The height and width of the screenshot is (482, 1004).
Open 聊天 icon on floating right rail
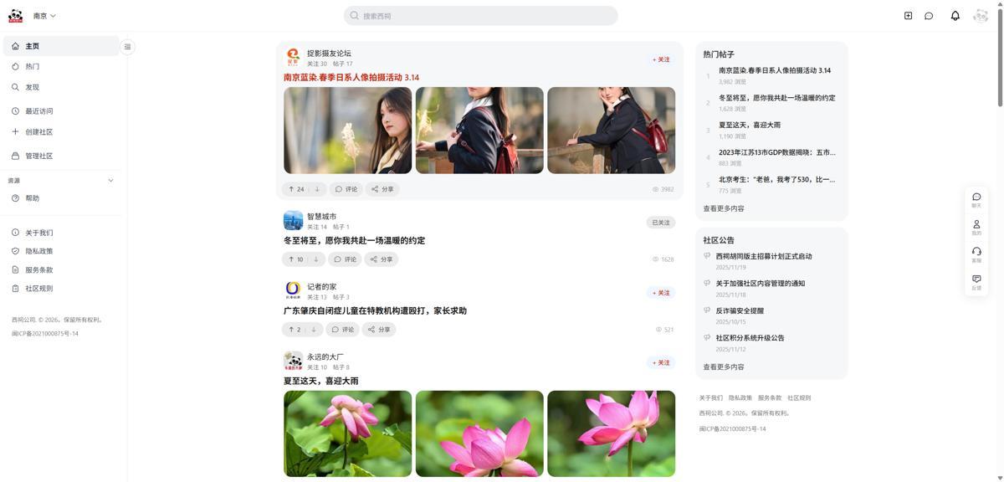coord(976,200)
